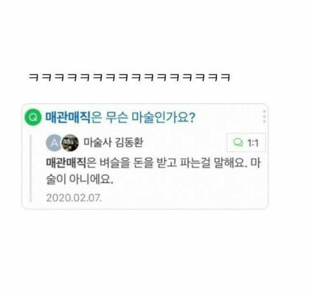Image resolution: width=309 pixels, height=295 pixels.
Task: Open the question titled 매관매직은 무슨 마술인가요?
Action: [120, 117]
